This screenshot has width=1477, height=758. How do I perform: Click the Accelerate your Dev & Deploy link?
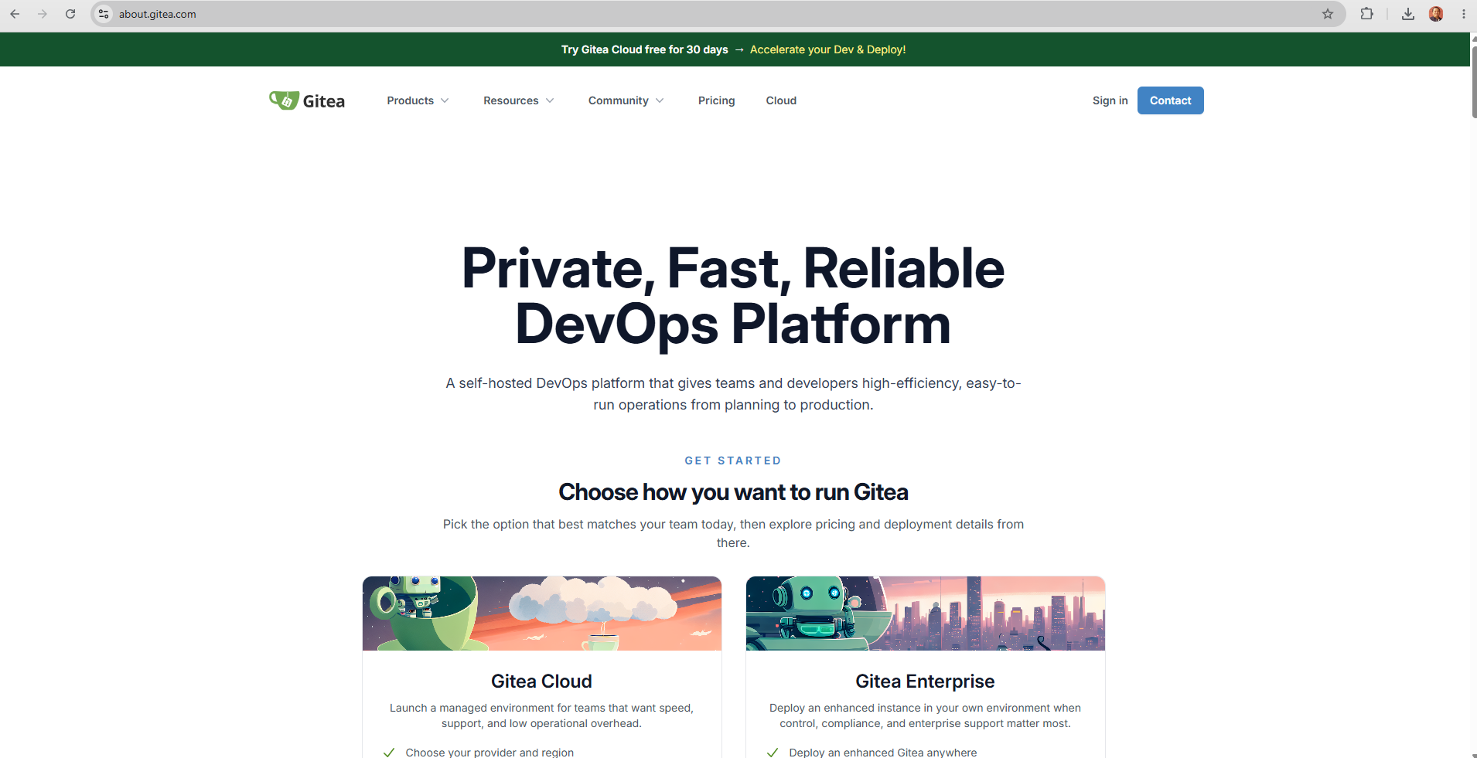click(827, 49)
